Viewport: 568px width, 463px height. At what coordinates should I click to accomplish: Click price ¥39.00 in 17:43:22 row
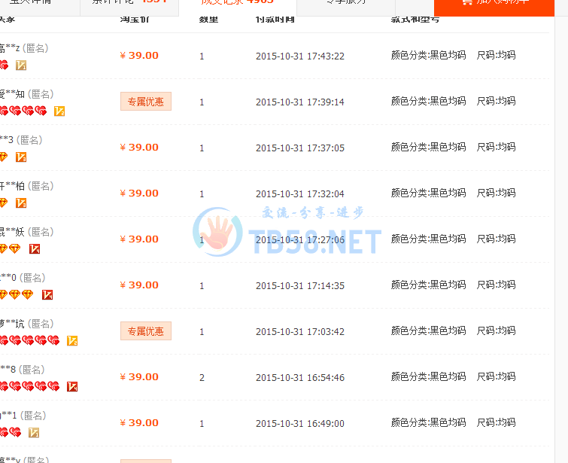pos(139,56)
